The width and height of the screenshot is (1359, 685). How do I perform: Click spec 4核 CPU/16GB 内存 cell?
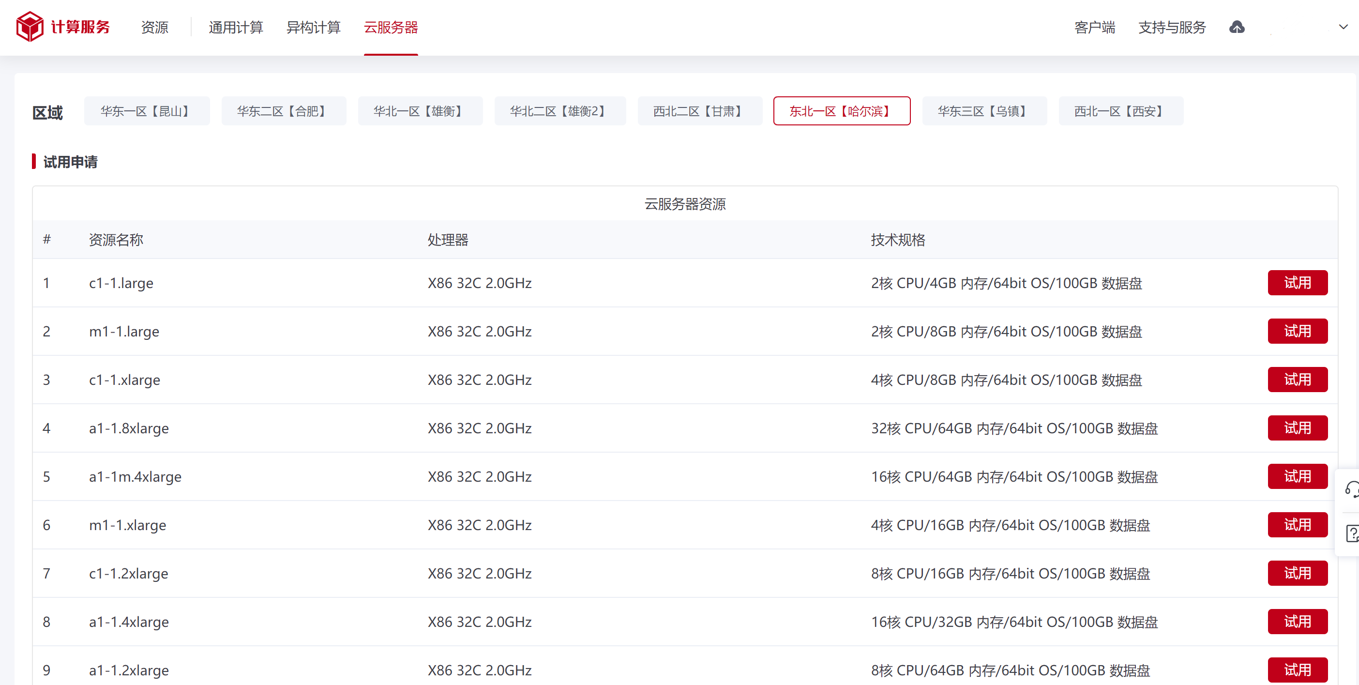click(1010, 526)
